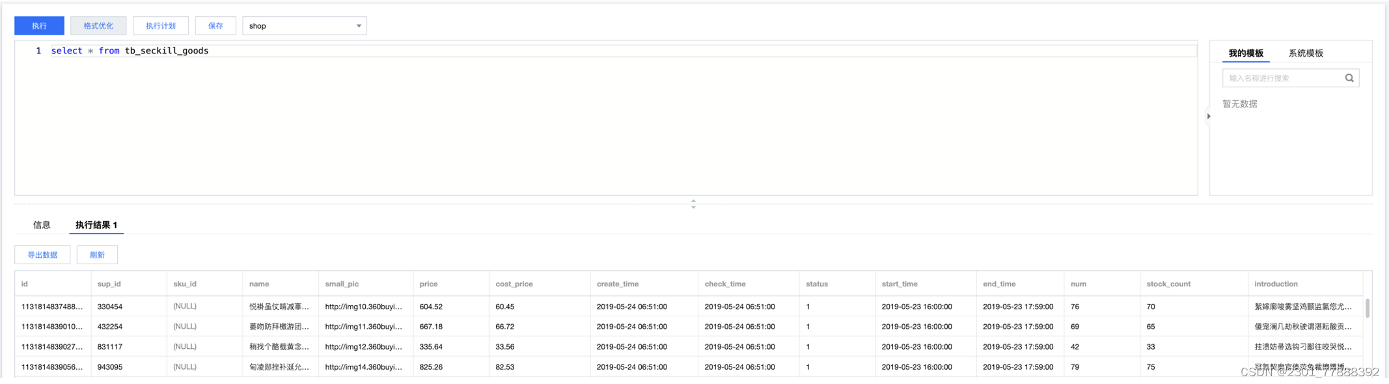Open the 执行计划 execution plan
The width and height of the screenshot is (1389, 384).
pyautogui.click(x=161, y=26)
